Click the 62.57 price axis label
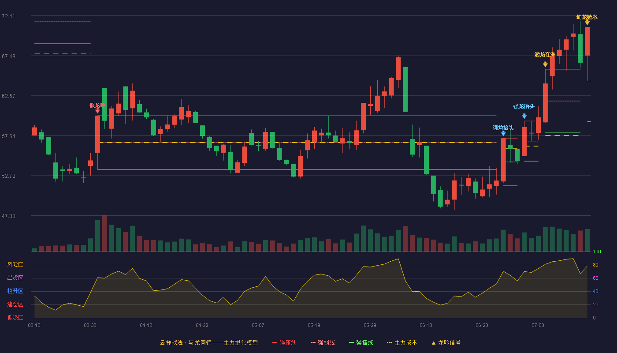617x353 pixels. (8, 96)
